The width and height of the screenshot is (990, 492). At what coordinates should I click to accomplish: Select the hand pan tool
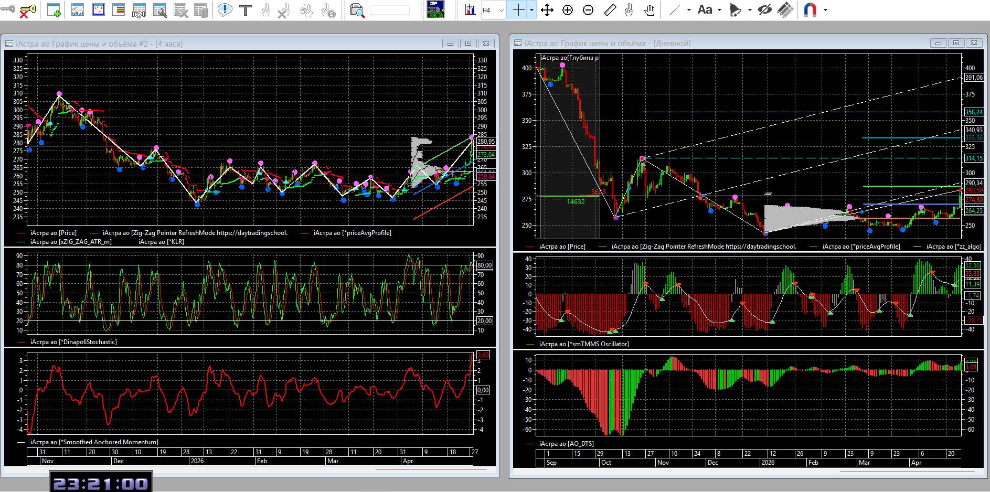tap(650, 10)
